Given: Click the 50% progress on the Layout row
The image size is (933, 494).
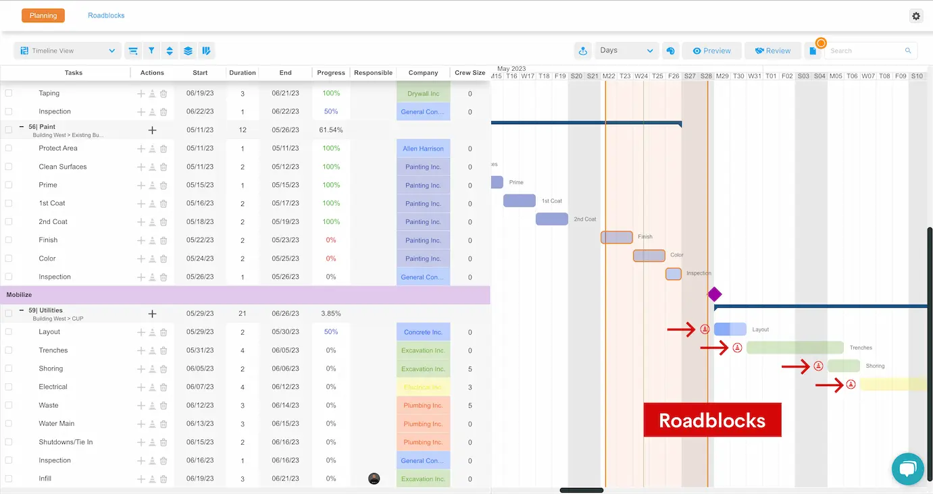Looking at the screenshot, I should click(331, 332).
